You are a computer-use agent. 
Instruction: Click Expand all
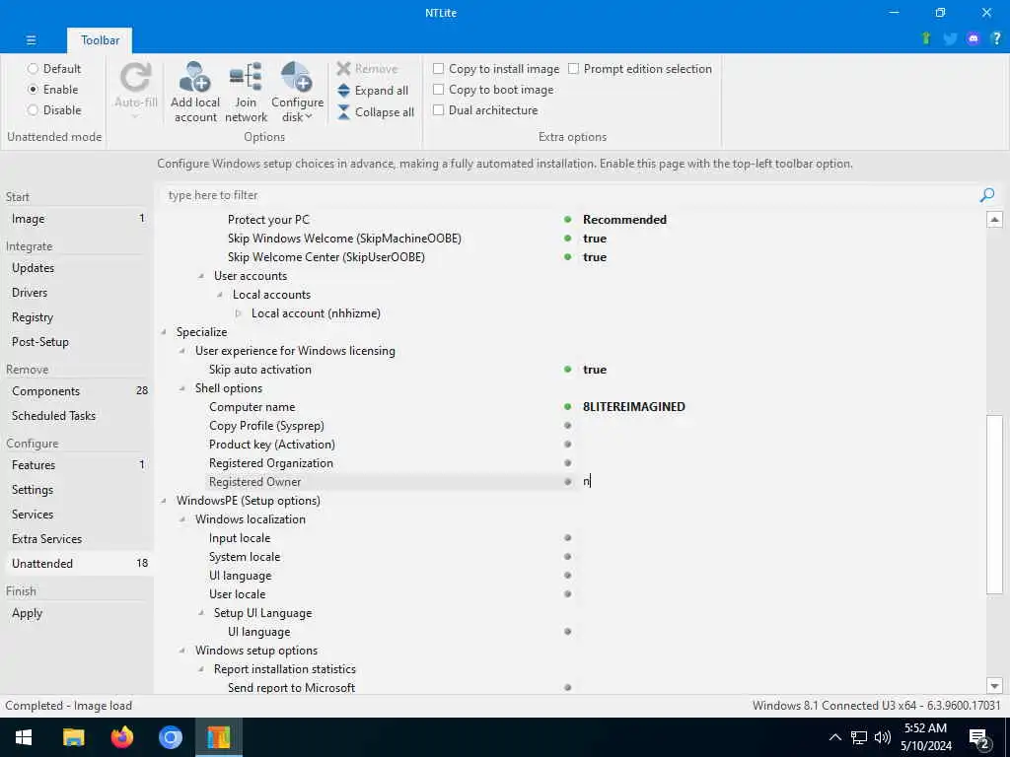pyautogui.click(x=373, y=90)
